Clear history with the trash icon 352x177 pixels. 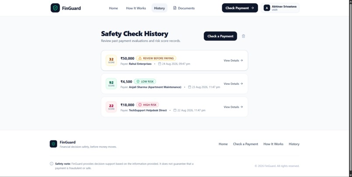coord(243,36)
